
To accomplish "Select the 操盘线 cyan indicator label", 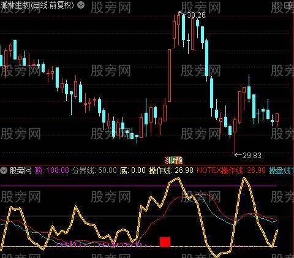I will click(x=281, y=170).
